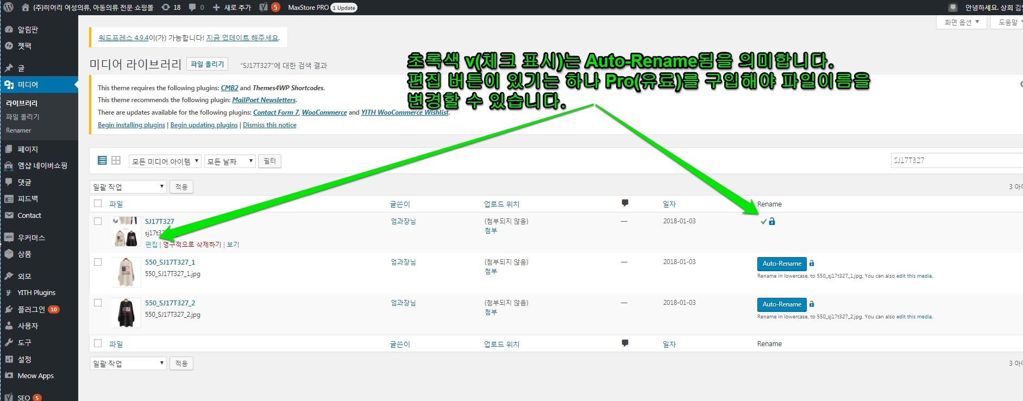Open the 모든 날짜 date dropdown

pyautogui.click(x=230, y=161)
